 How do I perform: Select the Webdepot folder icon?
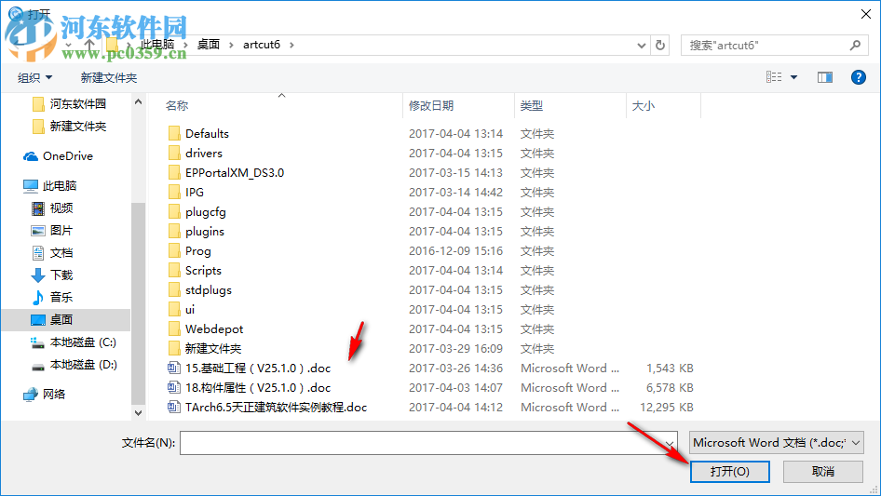tap(174, 329)
